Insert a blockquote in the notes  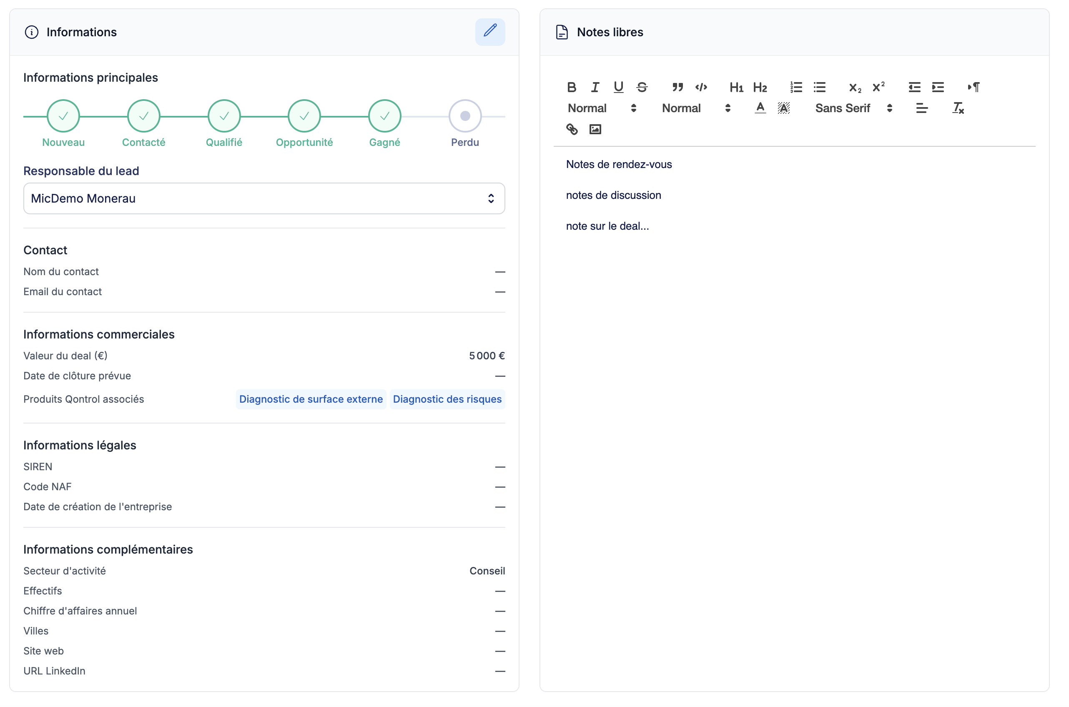click(x=677, y=87)
